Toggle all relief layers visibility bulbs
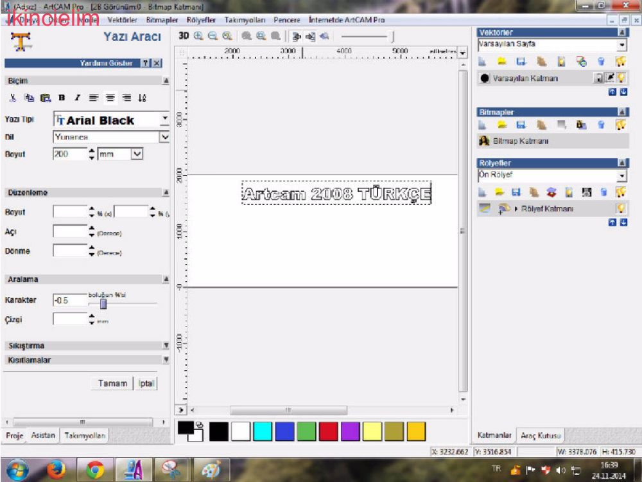 click(621, 192)
